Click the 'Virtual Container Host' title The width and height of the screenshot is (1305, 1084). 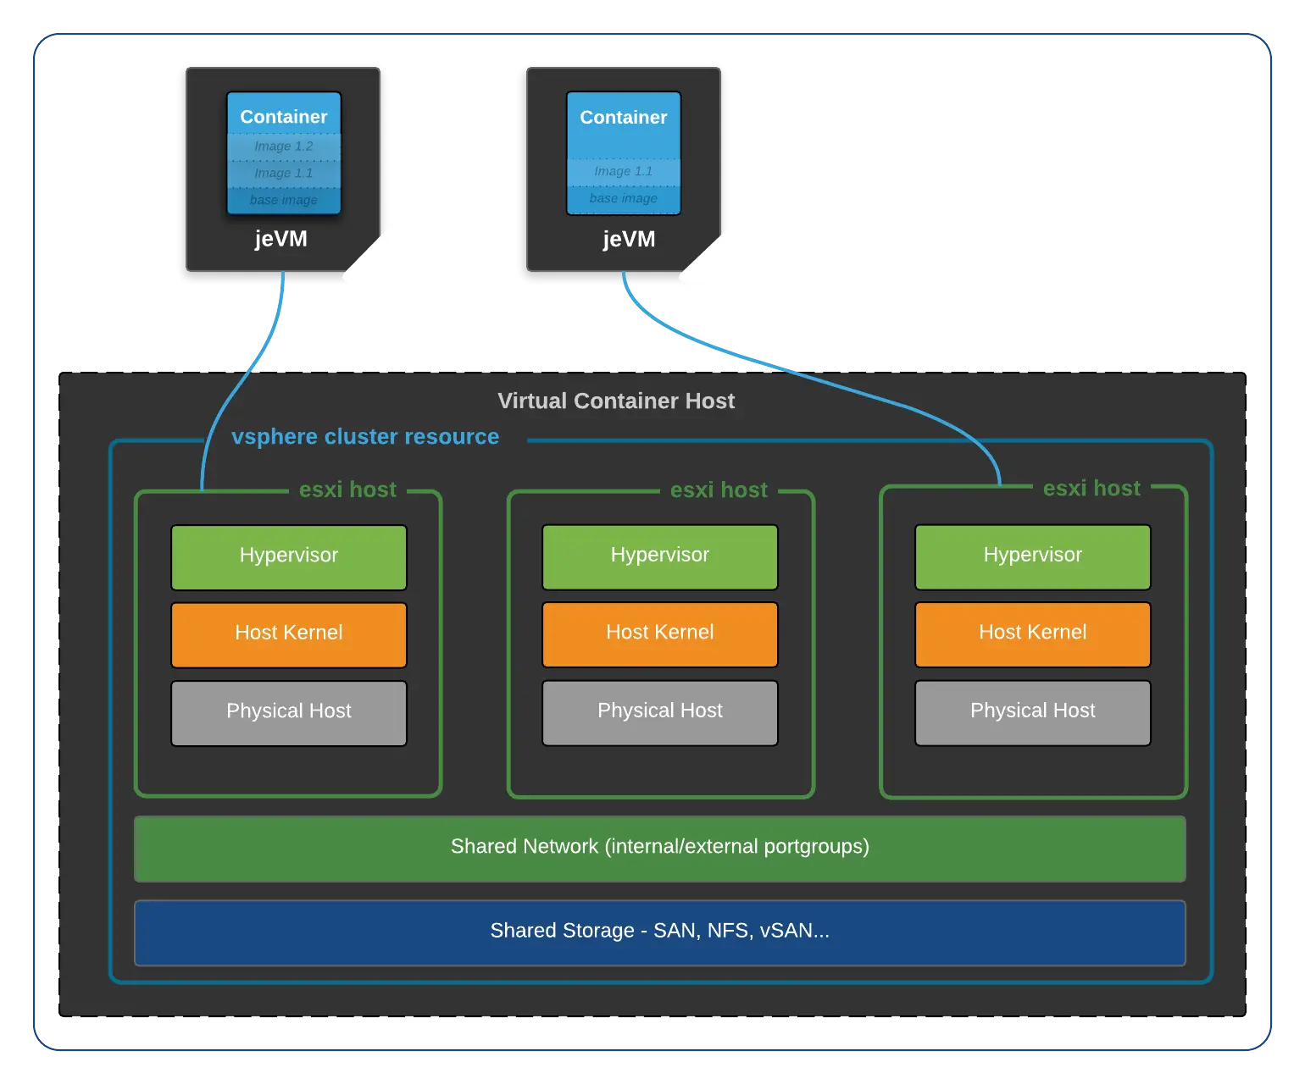[616, 401]
